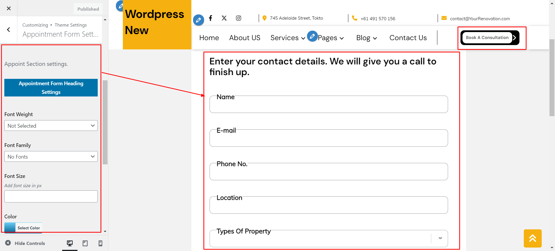The image size is (555, 251).
Task: Open the Services menu item
Action: (x=288, y=38)
